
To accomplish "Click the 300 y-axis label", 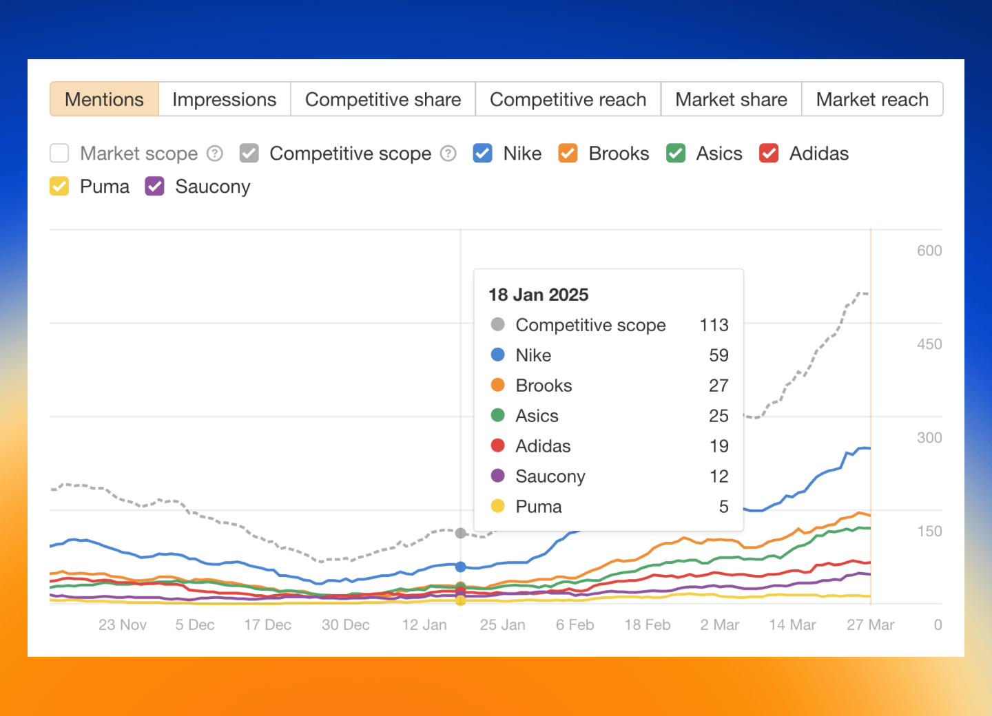I will pos(929,438).
